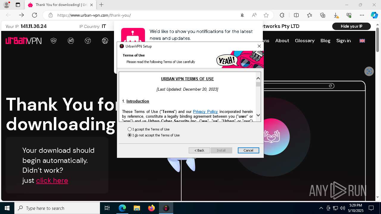The height and width of the screenshot is (214, 381).
Task: Select I do not accept the Terms of Use
Action: point(154,135)
